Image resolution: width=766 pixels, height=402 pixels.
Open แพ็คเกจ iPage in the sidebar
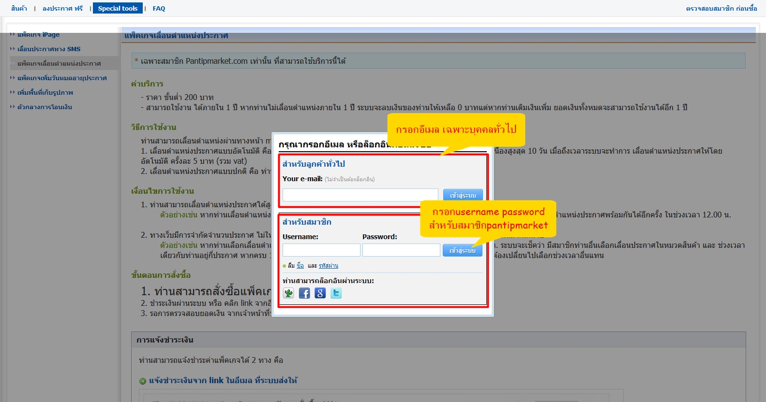tap(38, 34)
